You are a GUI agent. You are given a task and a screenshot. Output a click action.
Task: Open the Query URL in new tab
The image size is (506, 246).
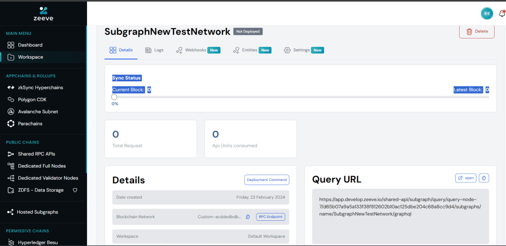[465, 178]
